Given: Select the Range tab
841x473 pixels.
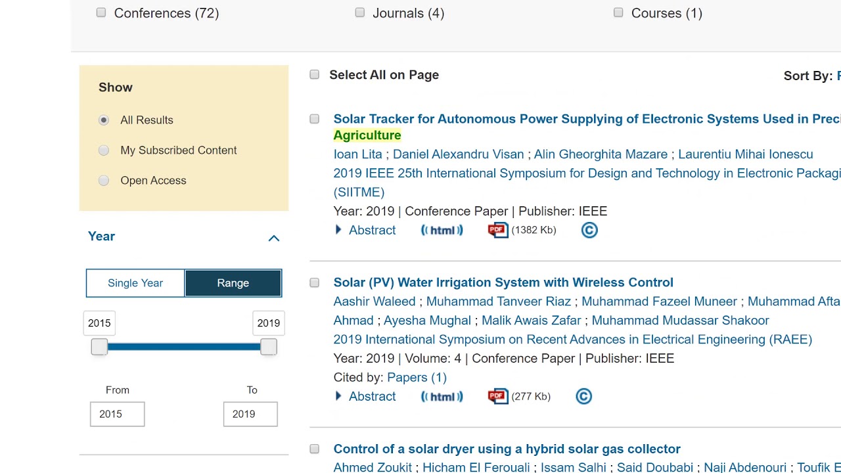Looking at the screenshot, I should [x=233, y=283].
